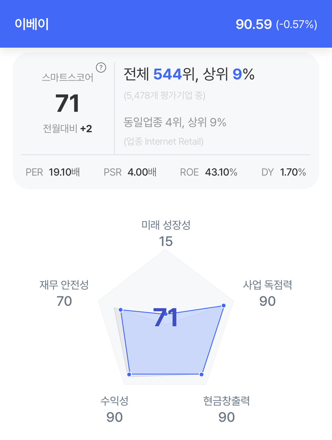Tap the 미래 성장성 score label

(166, 225)
